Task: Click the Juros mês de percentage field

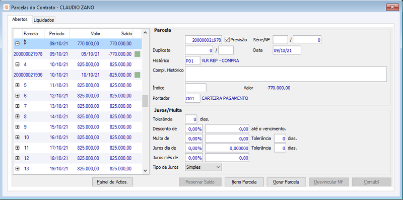Action: (x=194, y=158)
